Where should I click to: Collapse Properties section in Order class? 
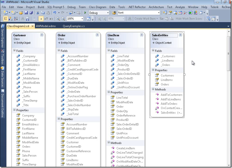tap(59, 118)
